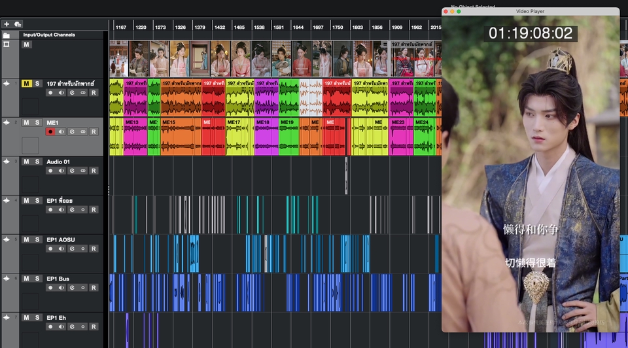Mute the EP1 AOSU track

(x=26, y=239)
